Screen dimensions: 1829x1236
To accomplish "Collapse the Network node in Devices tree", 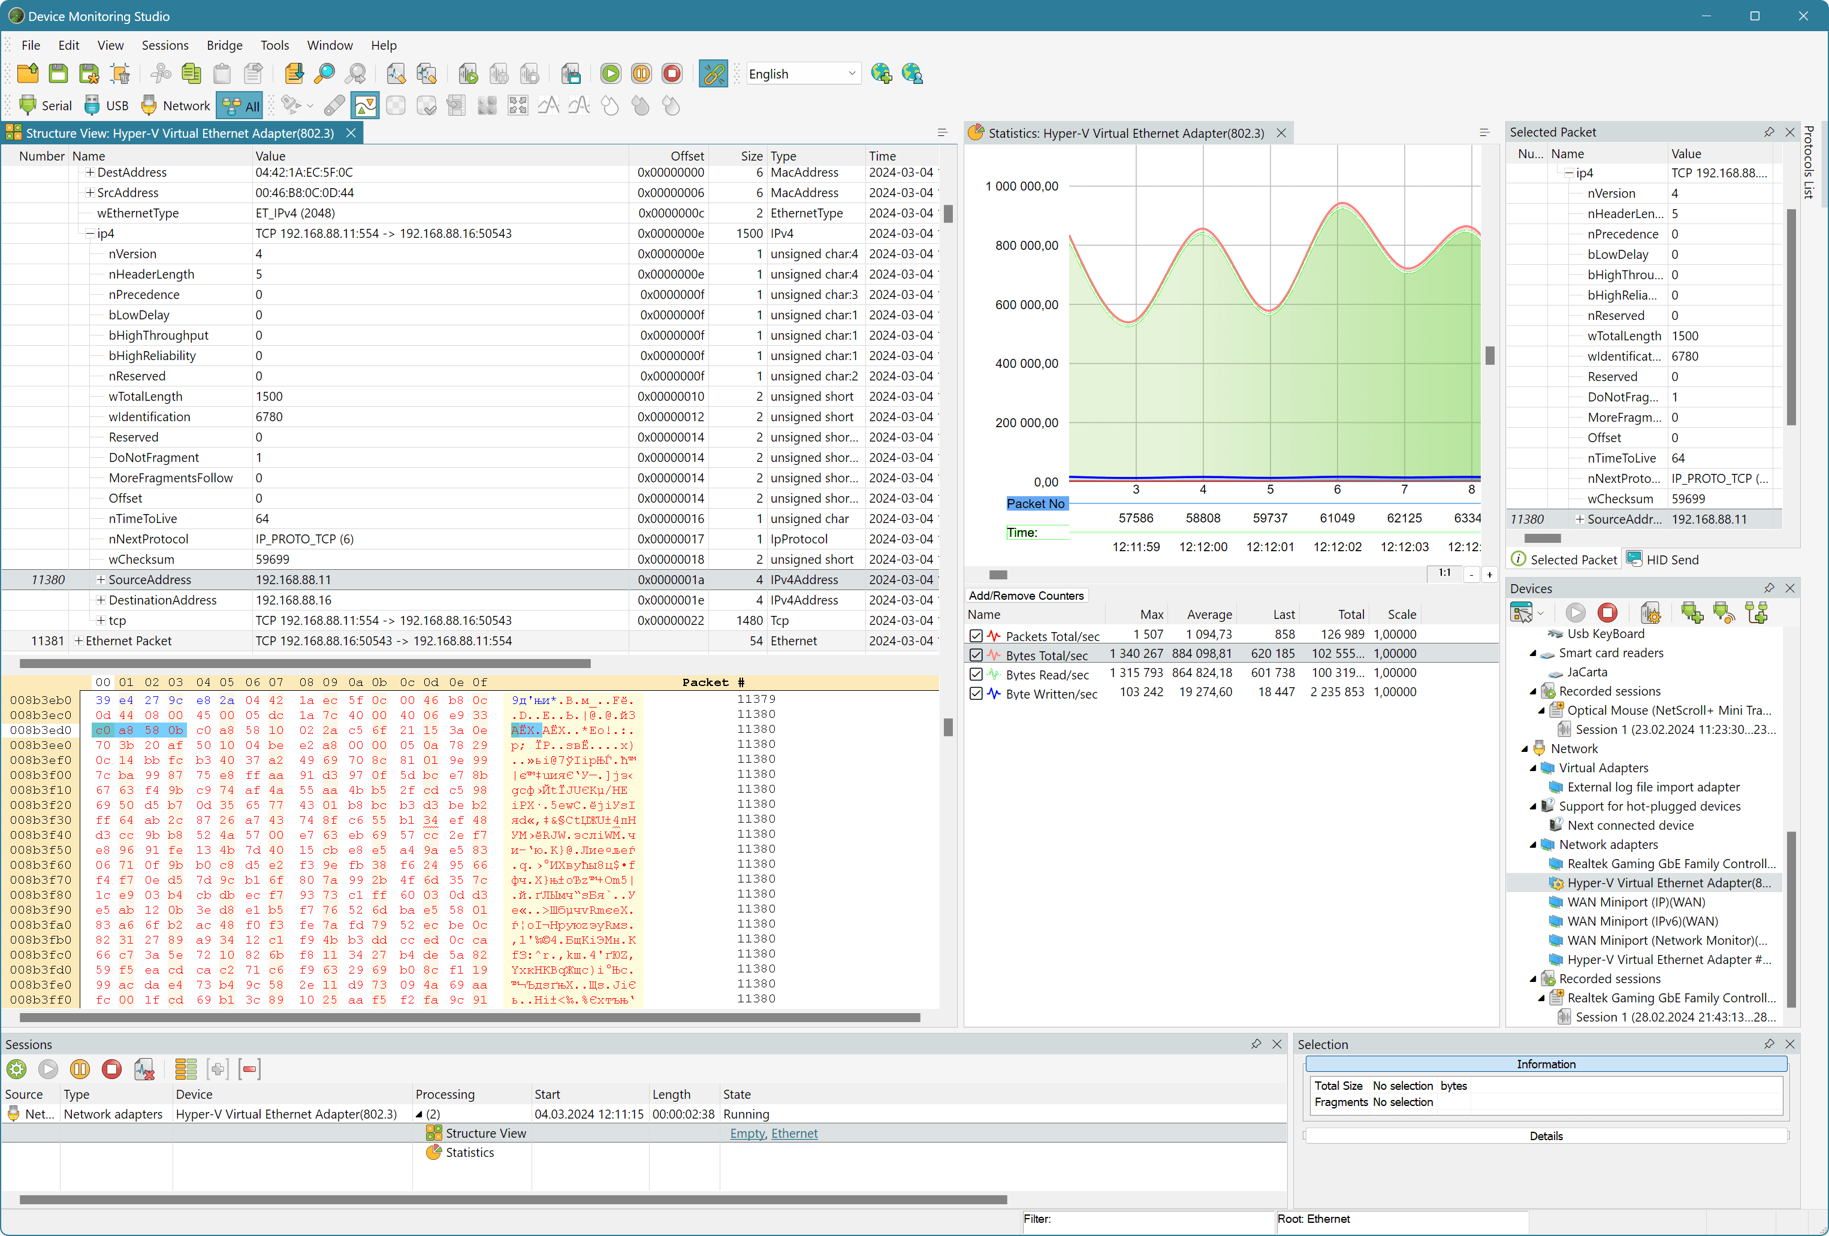I will 1525,749.
